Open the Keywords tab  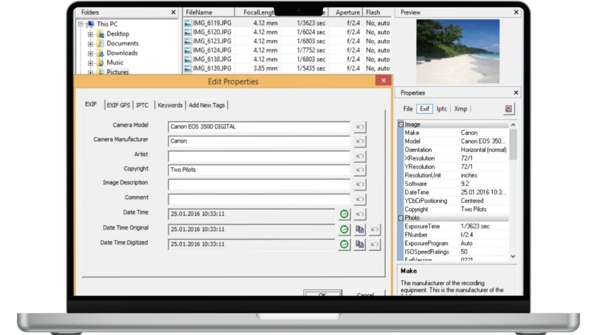(170, 105)
